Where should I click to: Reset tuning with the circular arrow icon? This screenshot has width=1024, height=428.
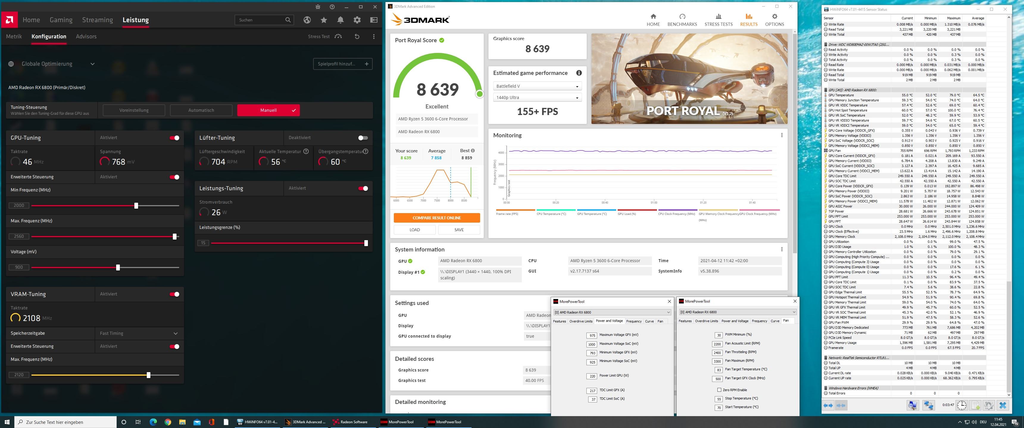point(357,37)
